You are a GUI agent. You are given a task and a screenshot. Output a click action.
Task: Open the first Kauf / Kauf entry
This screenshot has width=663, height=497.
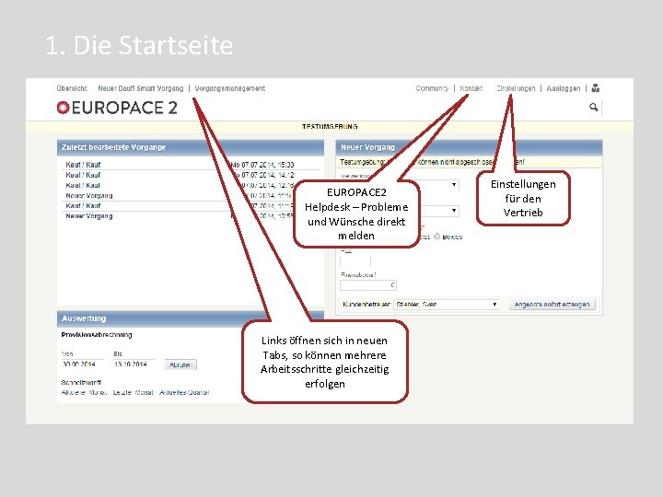(x=83, y=165)
